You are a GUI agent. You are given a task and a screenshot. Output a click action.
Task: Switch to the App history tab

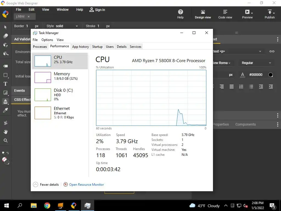(x=80, y=47)
